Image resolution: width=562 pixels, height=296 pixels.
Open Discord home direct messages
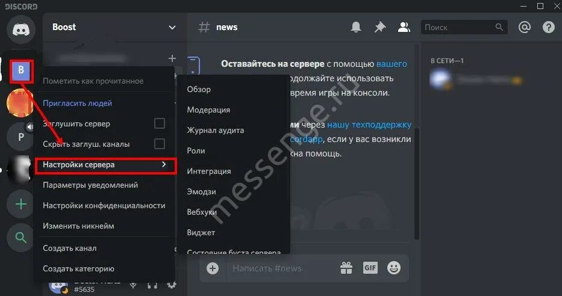point(21,29)
